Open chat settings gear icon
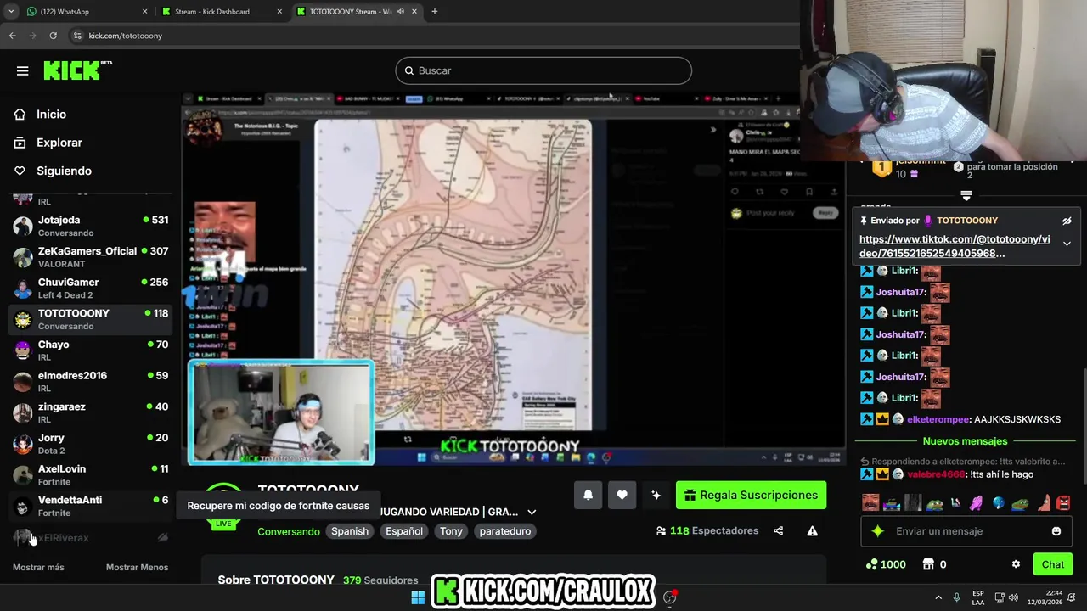This screenshot has width=1087, height=611. (1016, 564)
